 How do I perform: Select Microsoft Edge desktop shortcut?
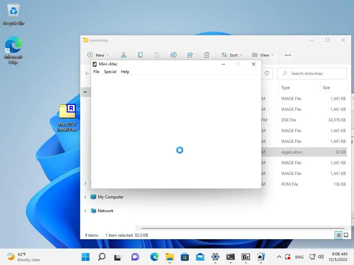(x=13, y=50)
